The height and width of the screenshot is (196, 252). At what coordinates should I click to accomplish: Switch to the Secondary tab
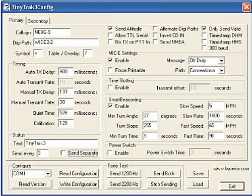38,21
